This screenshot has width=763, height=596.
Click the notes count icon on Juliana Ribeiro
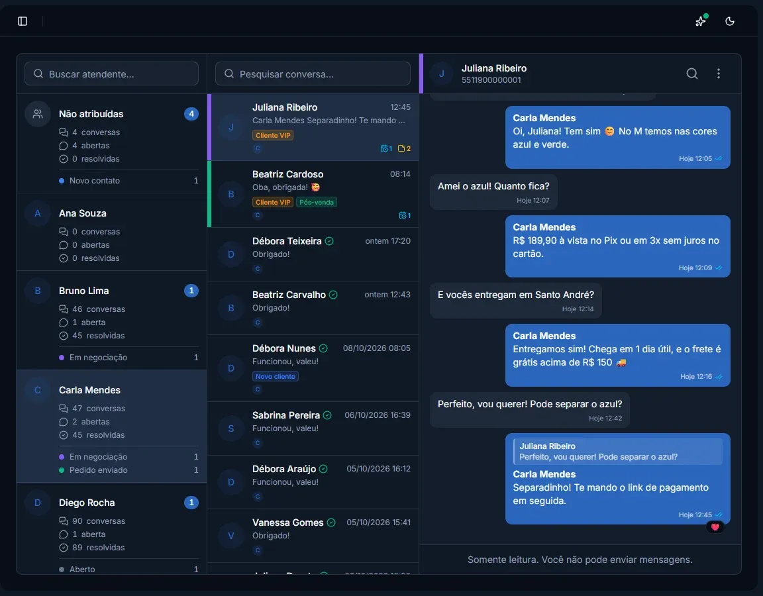click(x=405, y=148)
